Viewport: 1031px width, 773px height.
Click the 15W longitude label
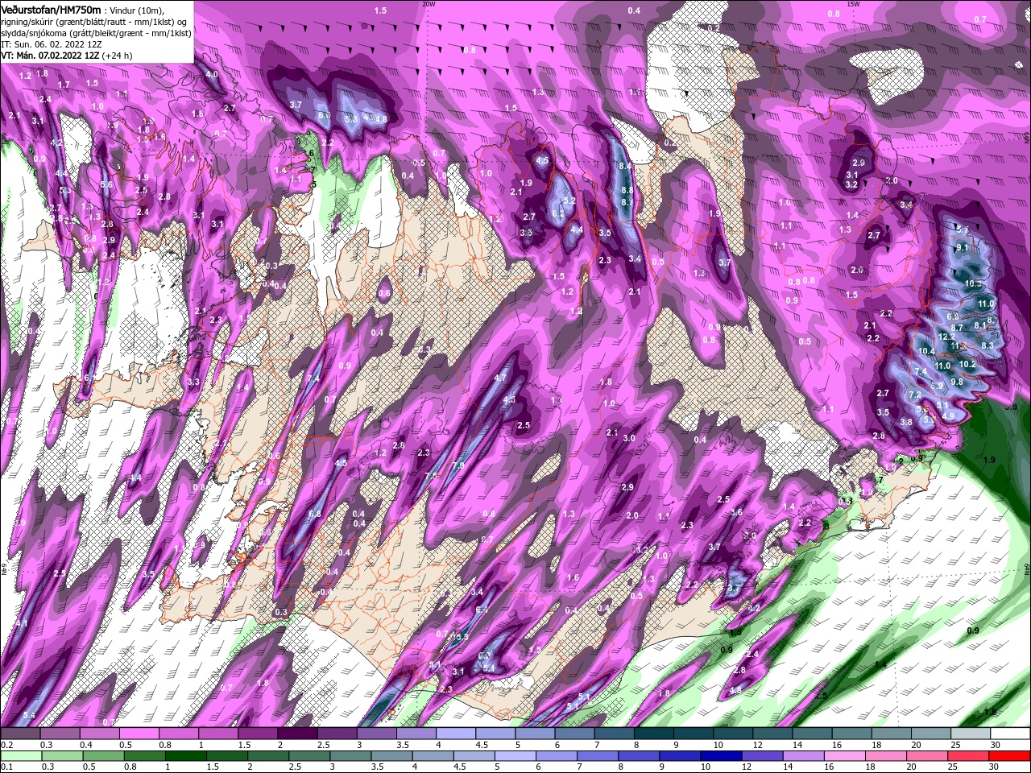pyautogui.click(x=855, y=4)
